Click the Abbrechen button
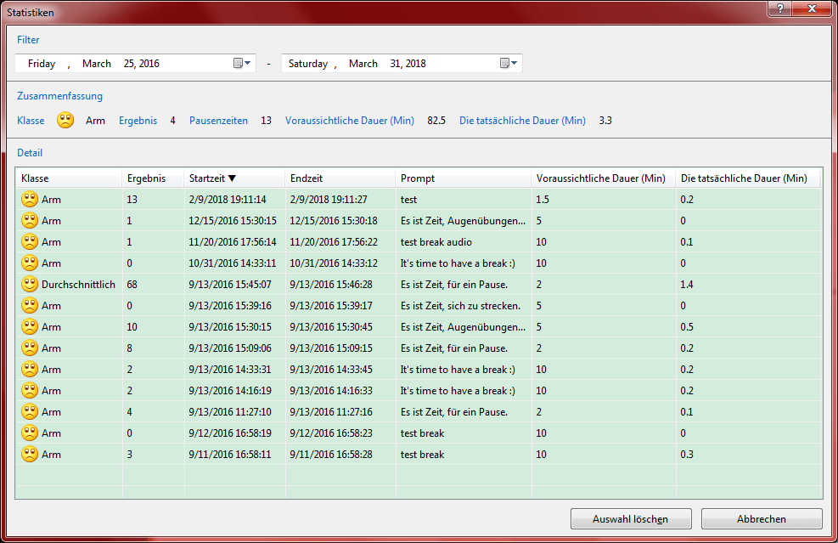This screenshot has height=543, width=838. point(762,519)
